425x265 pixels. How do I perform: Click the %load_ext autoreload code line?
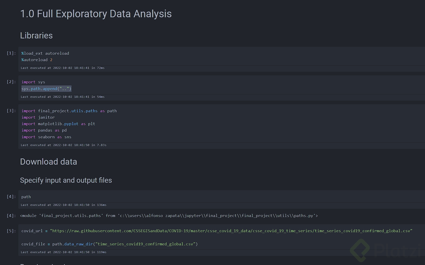coord(45,53)
